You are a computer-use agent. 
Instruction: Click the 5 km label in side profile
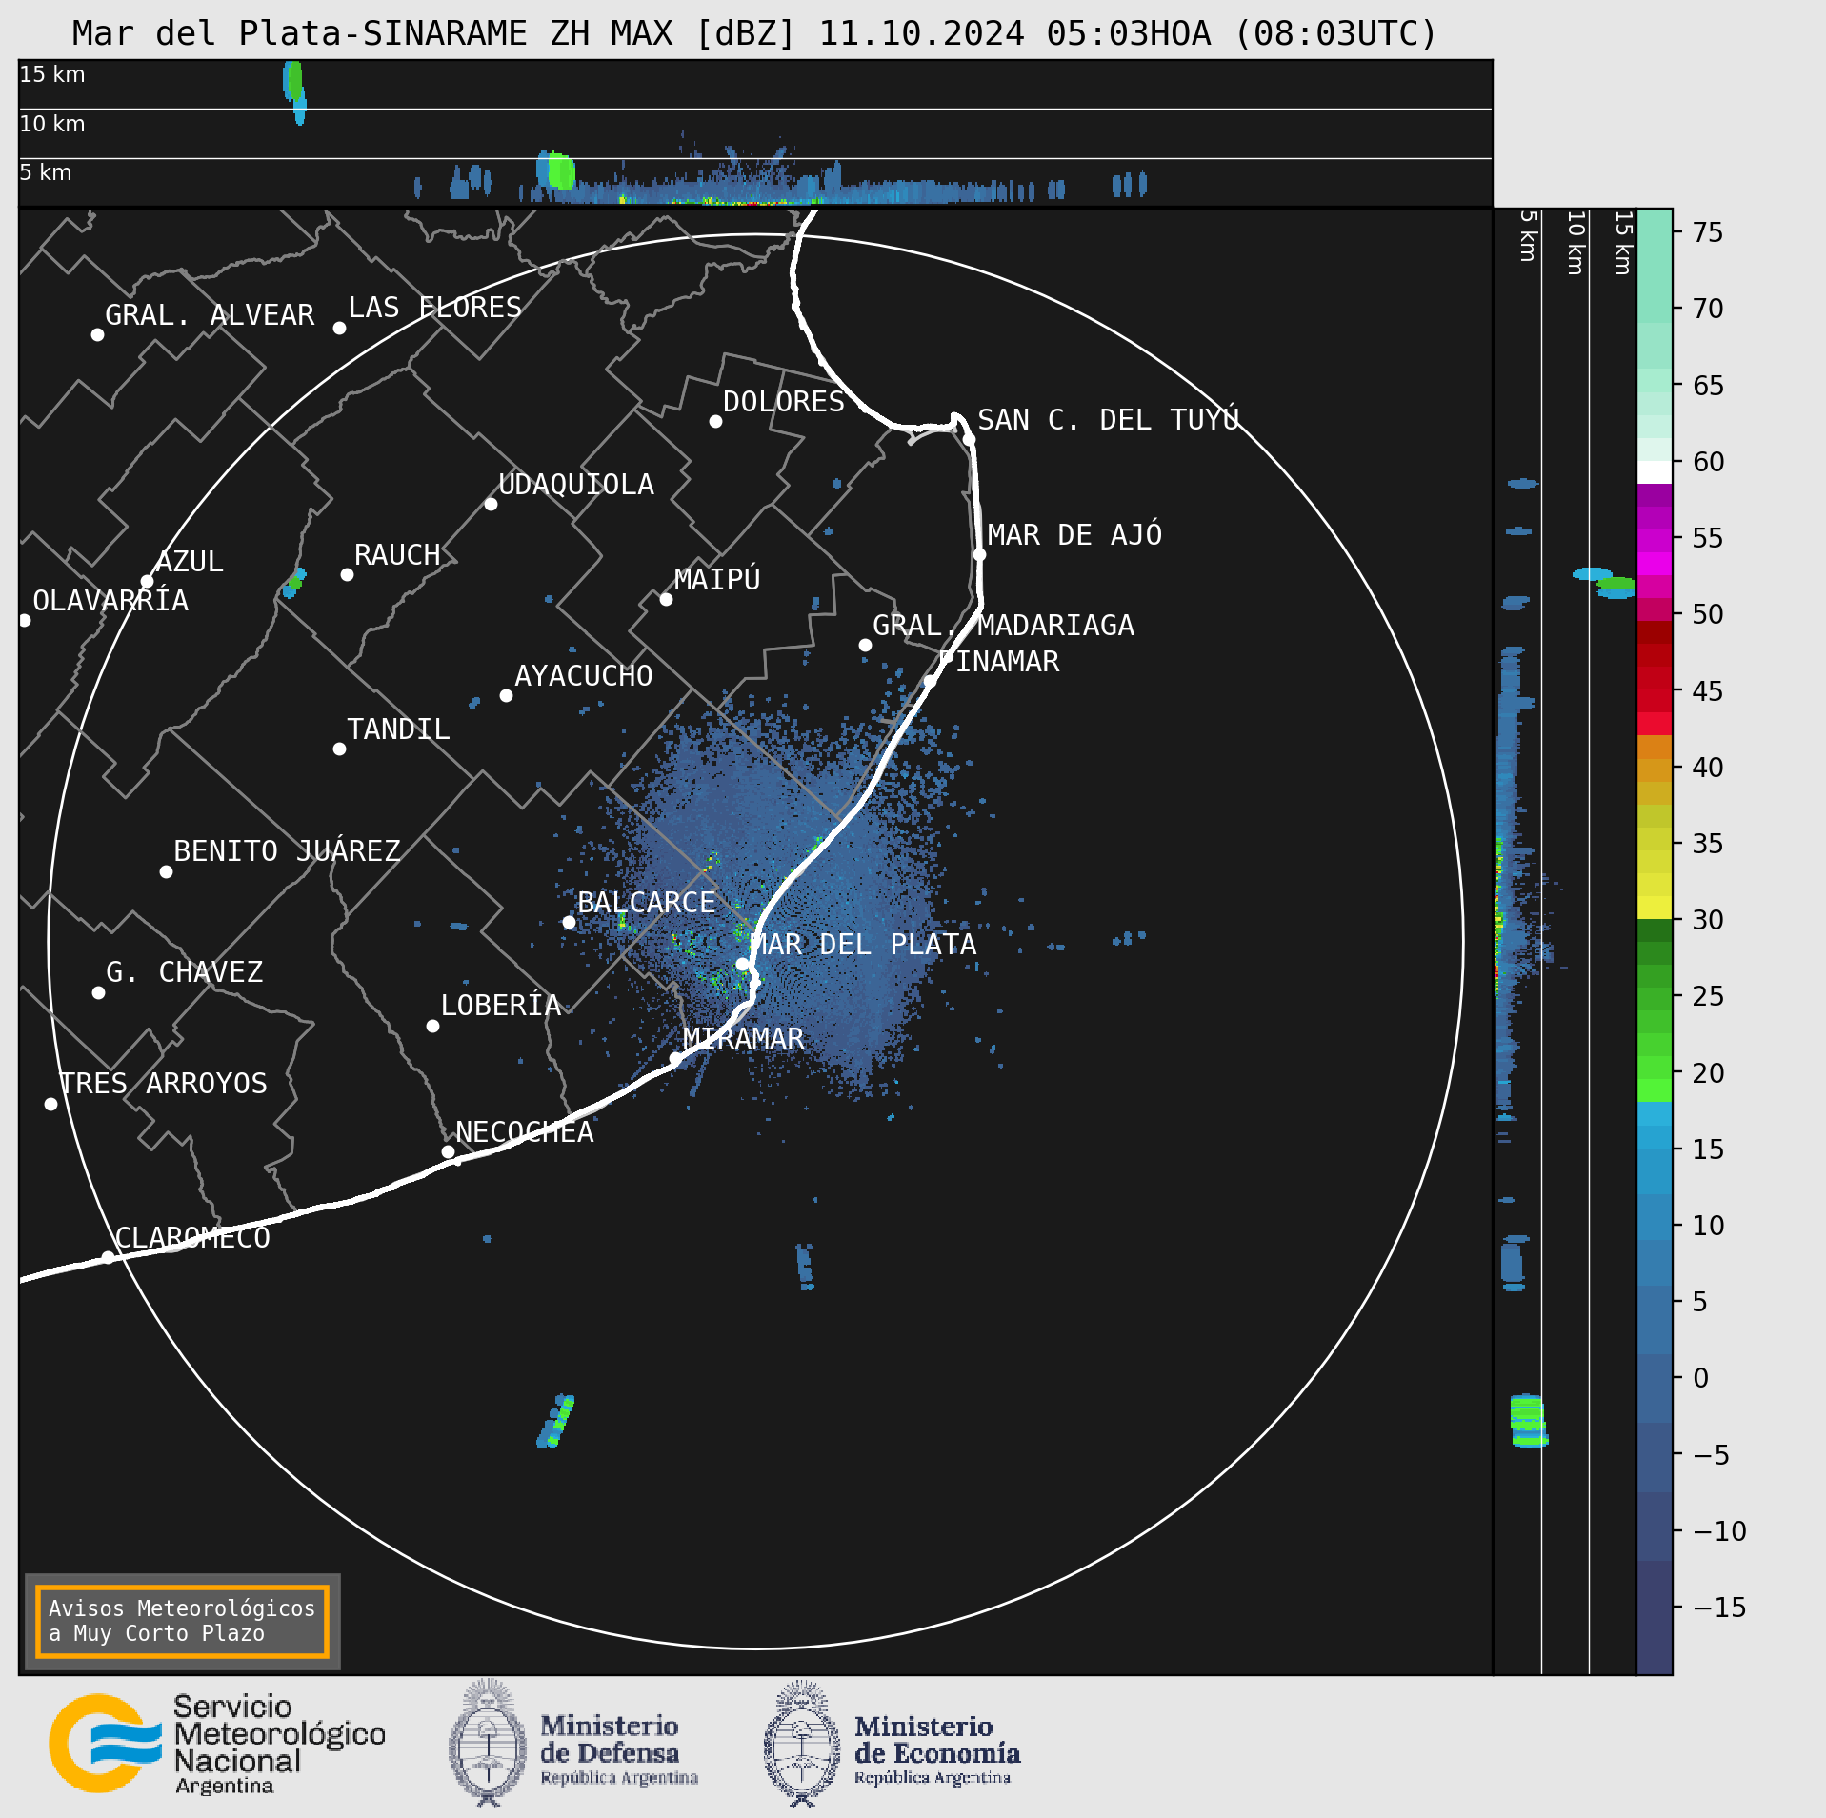coord(1528,235)
